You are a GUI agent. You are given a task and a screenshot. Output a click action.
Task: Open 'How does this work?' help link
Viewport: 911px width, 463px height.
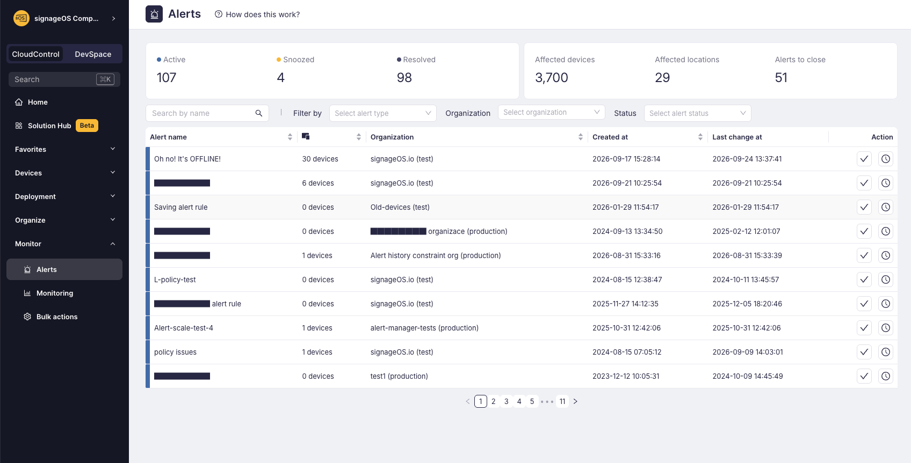coord(257,14)
